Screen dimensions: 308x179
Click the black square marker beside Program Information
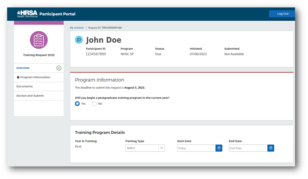click(x=18, y=78)
